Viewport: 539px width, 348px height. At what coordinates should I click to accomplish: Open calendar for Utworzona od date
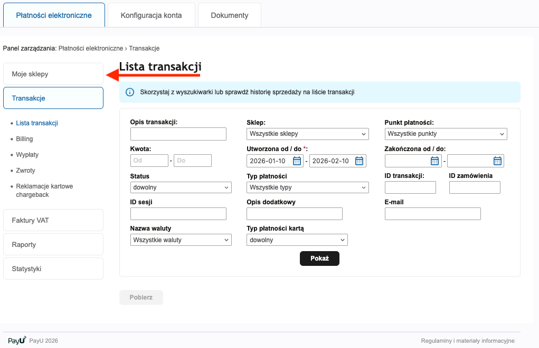(297, 161)
